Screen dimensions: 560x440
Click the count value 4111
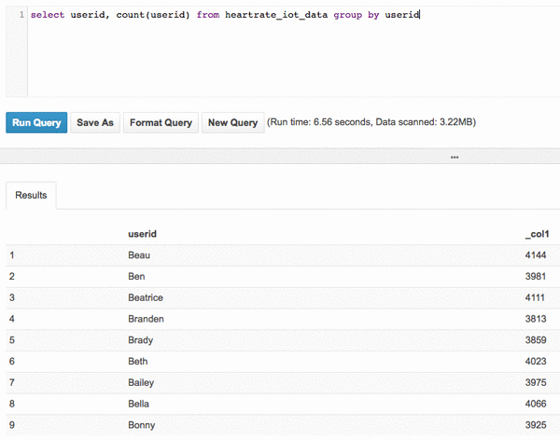pyautogui.click(x=535, y=297)
